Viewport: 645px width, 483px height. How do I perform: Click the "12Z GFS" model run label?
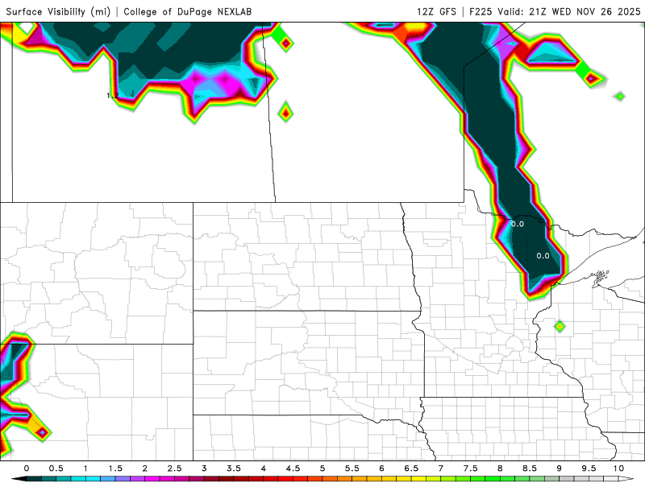pyautogui.click(x=436, y=11)
